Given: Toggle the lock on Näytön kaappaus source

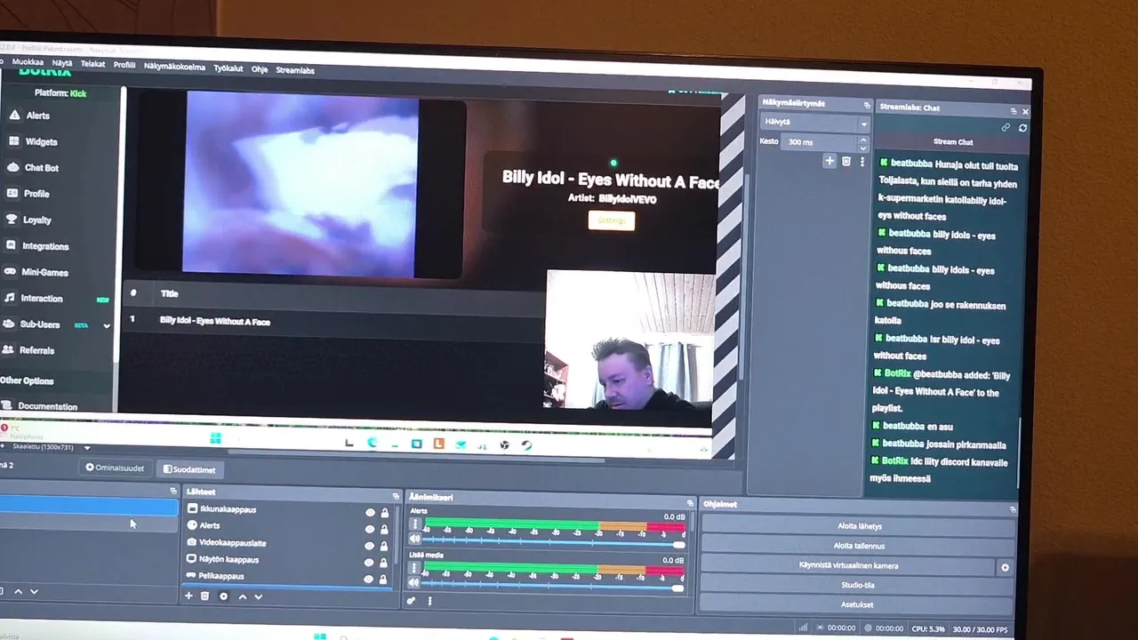Looking at the screenshot, I should [x=385, y=563].
